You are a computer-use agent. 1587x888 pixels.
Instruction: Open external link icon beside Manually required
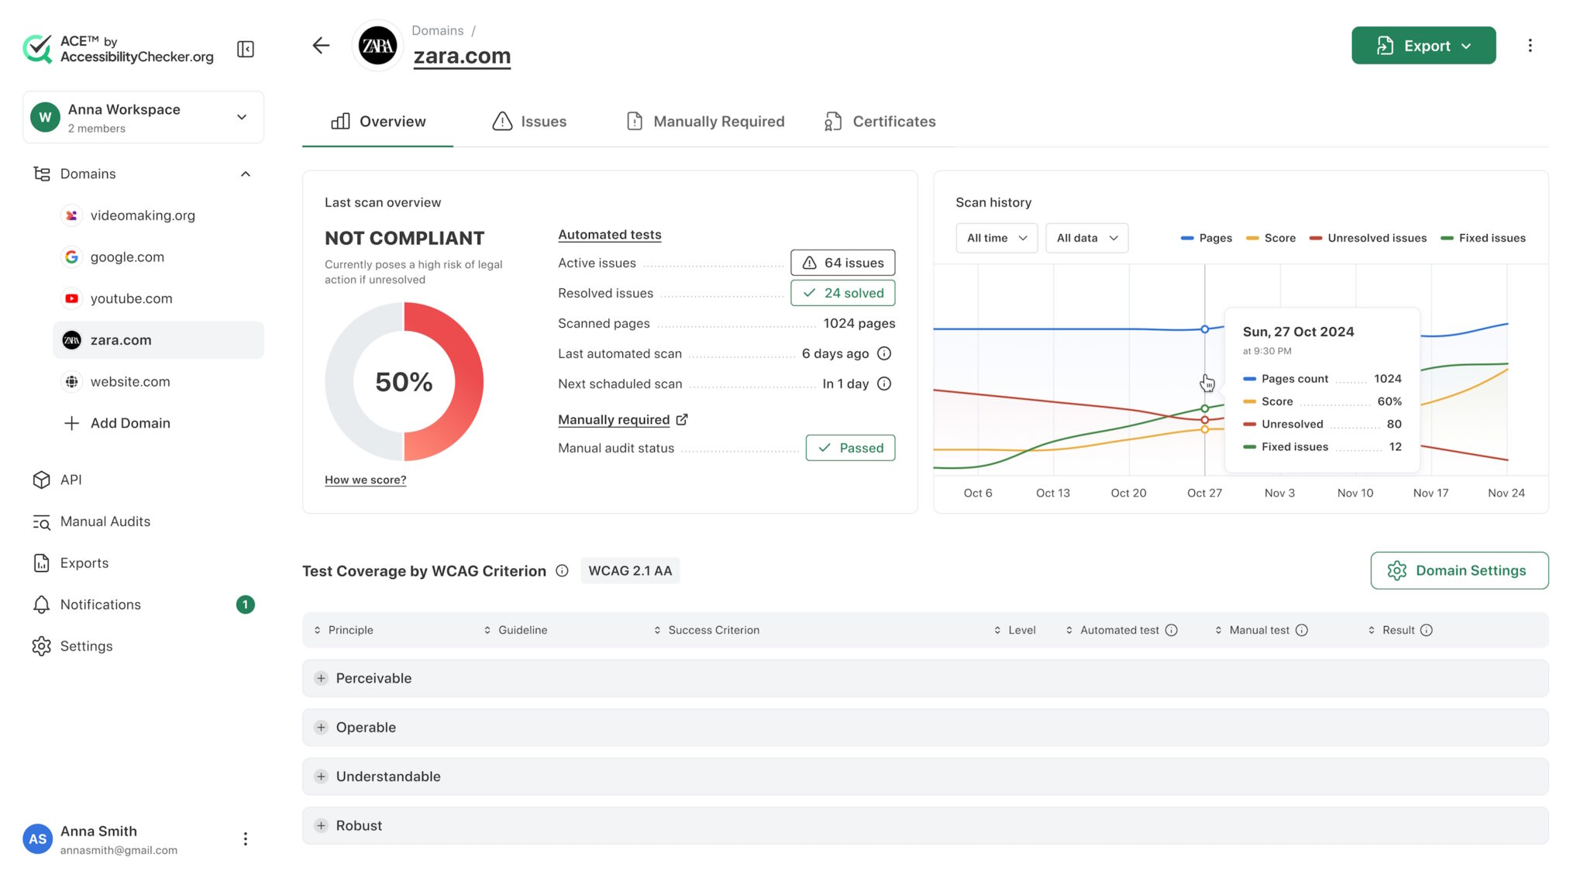(682, 419)
